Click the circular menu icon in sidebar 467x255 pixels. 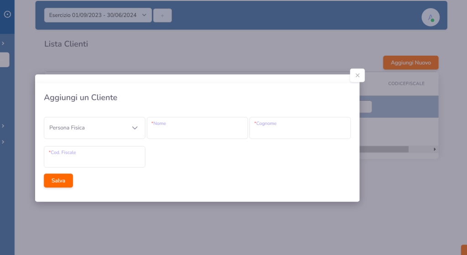point(7,14)
